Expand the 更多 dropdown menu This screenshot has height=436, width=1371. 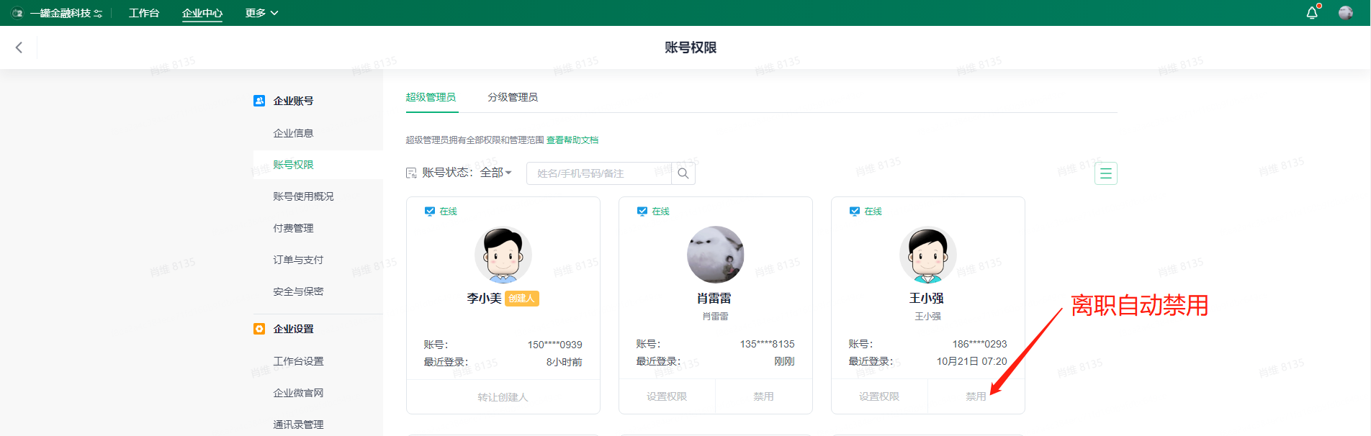pyautogui.click(x=261, y=13)
